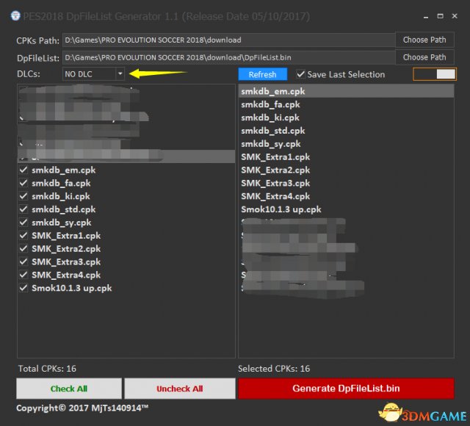470x426 pixels.
Task: Uncheck Smok10.1.3 up.cpk checkbox
Action: (23, 288)
